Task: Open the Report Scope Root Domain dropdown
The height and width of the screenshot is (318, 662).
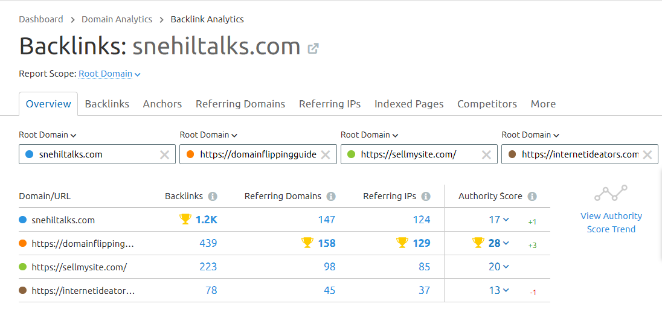Action: tap(109, 74)
